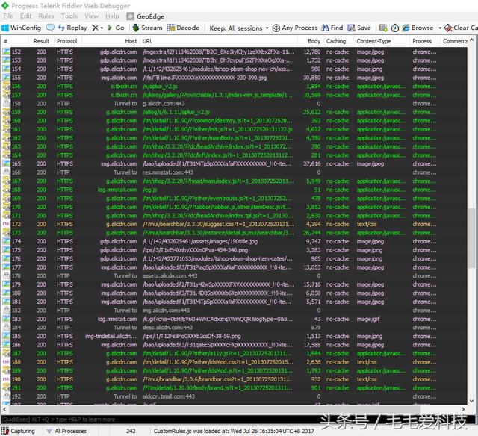Click the session count 242 in status bar

131,431
